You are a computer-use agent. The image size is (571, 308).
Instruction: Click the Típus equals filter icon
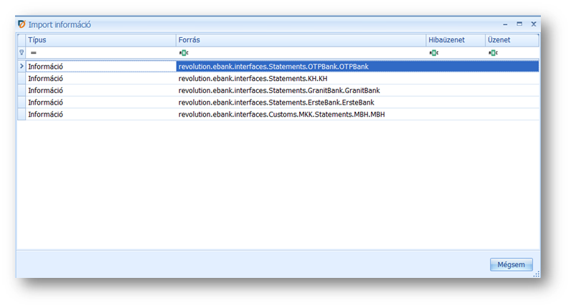coord(33,53)
